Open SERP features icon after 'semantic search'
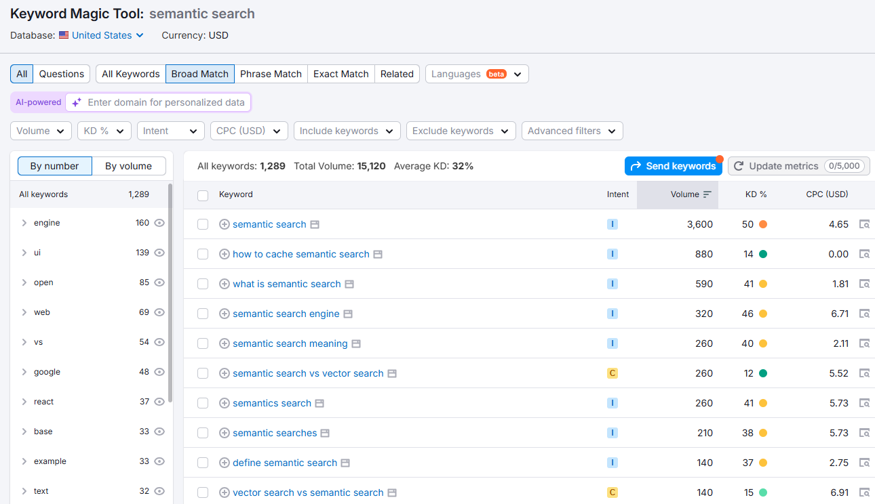Viewport: 875px width, 504px height. pyautogui.click(x=315, y=224)
